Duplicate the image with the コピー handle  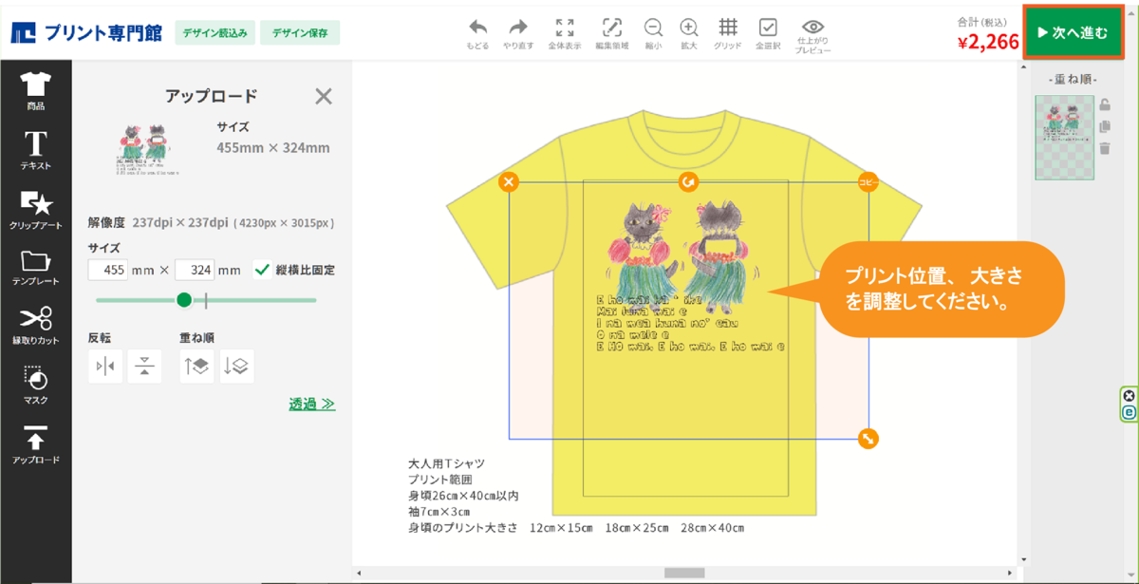coord(868,181)
